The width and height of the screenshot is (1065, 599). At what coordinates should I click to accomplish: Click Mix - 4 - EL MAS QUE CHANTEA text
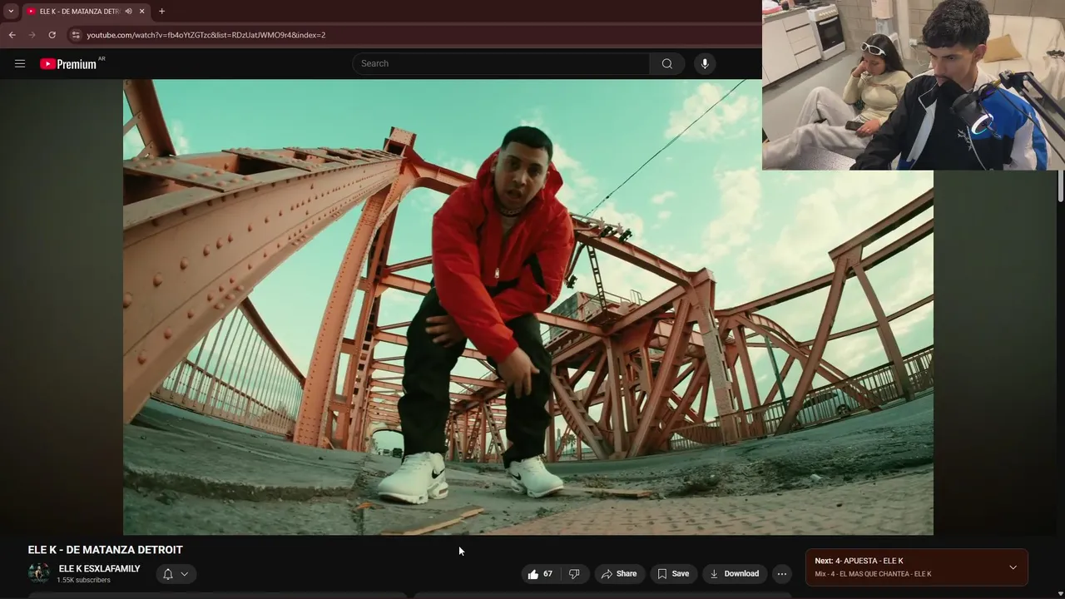pos(873,574)
